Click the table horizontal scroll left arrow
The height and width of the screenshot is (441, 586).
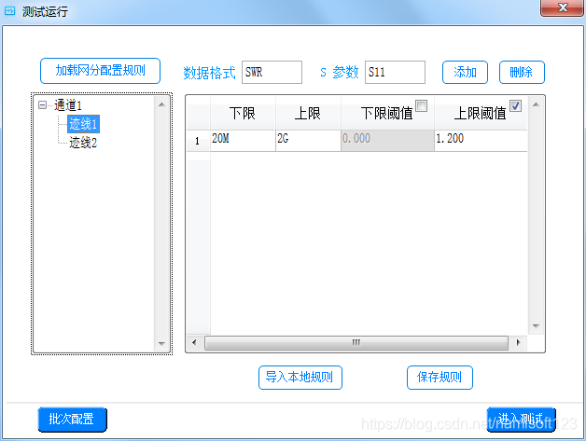tap(194, 342)
